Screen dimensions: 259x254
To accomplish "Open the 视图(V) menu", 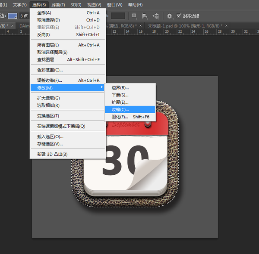I will point(94,5).
